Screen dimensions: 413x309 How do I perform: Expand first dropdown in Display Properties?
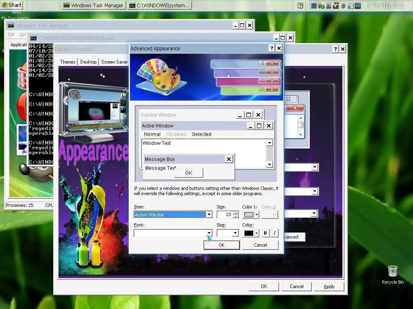[315, 167]
